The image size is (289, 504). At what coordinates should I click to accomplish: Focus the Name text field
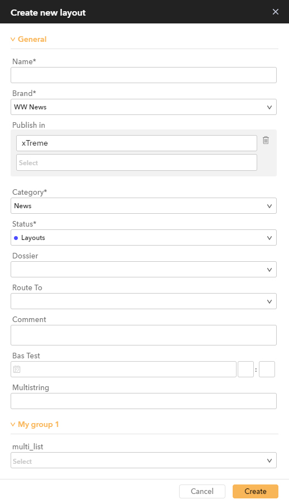coord(144,75)
